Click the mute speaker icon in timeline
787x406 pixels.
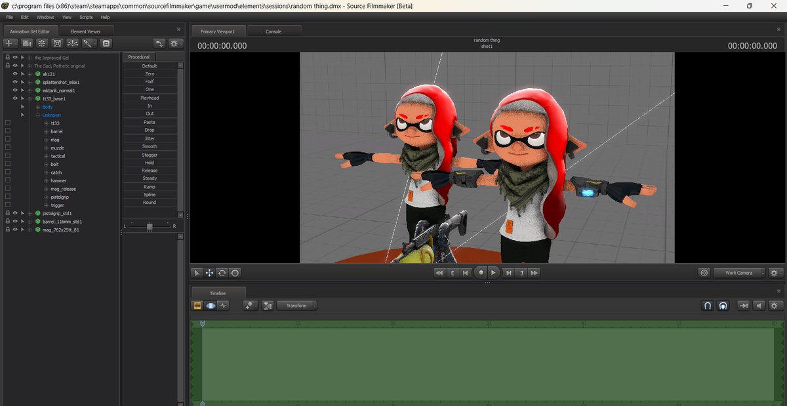point(759,306)
